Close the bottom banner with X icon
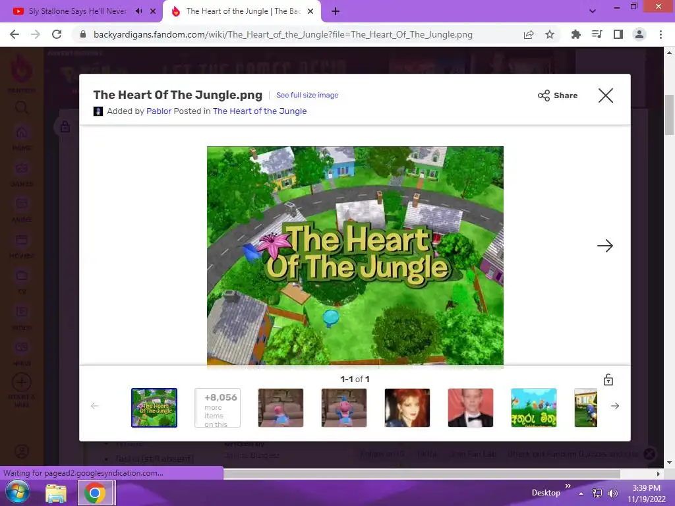Viewport: 675px width, 506px height. pos(649,454)
